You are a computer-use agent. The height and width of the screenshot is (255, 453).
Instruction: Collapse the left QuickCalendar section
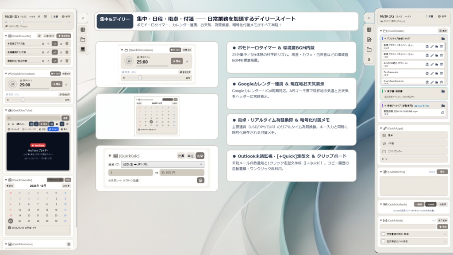6,180
